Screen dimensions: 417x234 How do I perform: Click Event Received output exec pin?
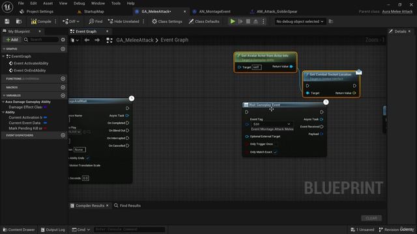click(x=322, y=127)
